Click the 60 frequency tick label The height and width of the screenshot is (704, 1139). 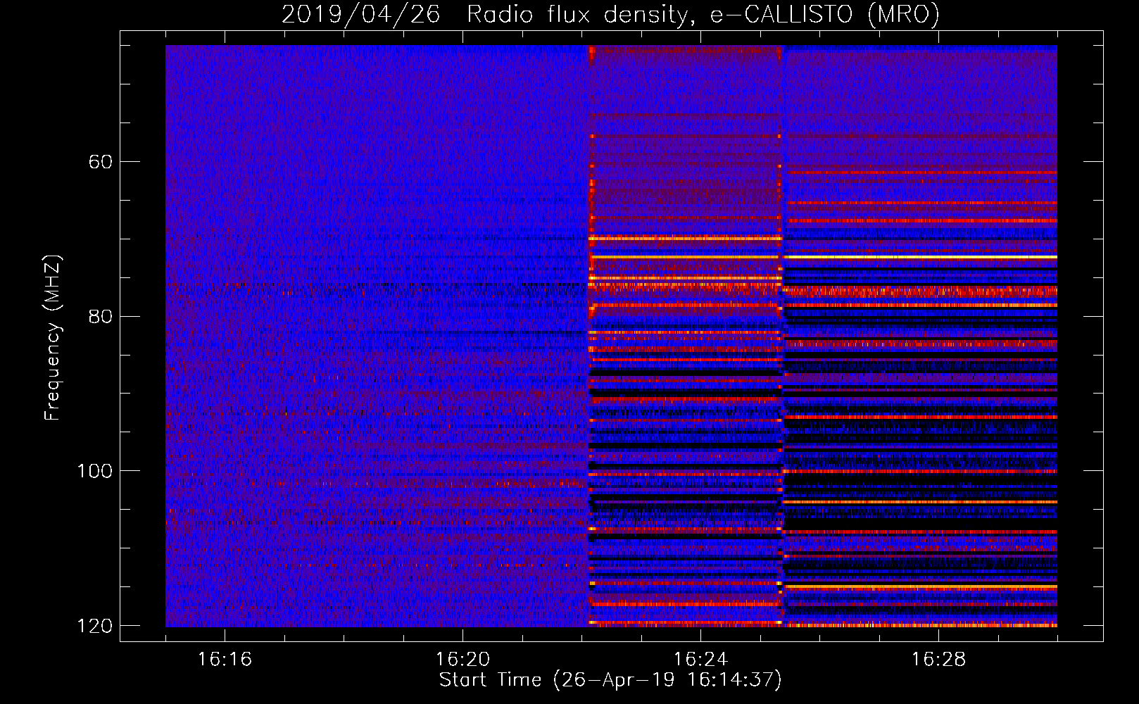(101, 162)
